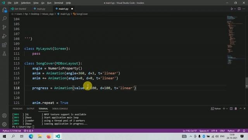
Task: Kill terminal with trash icon
Action: click(236, 108)
